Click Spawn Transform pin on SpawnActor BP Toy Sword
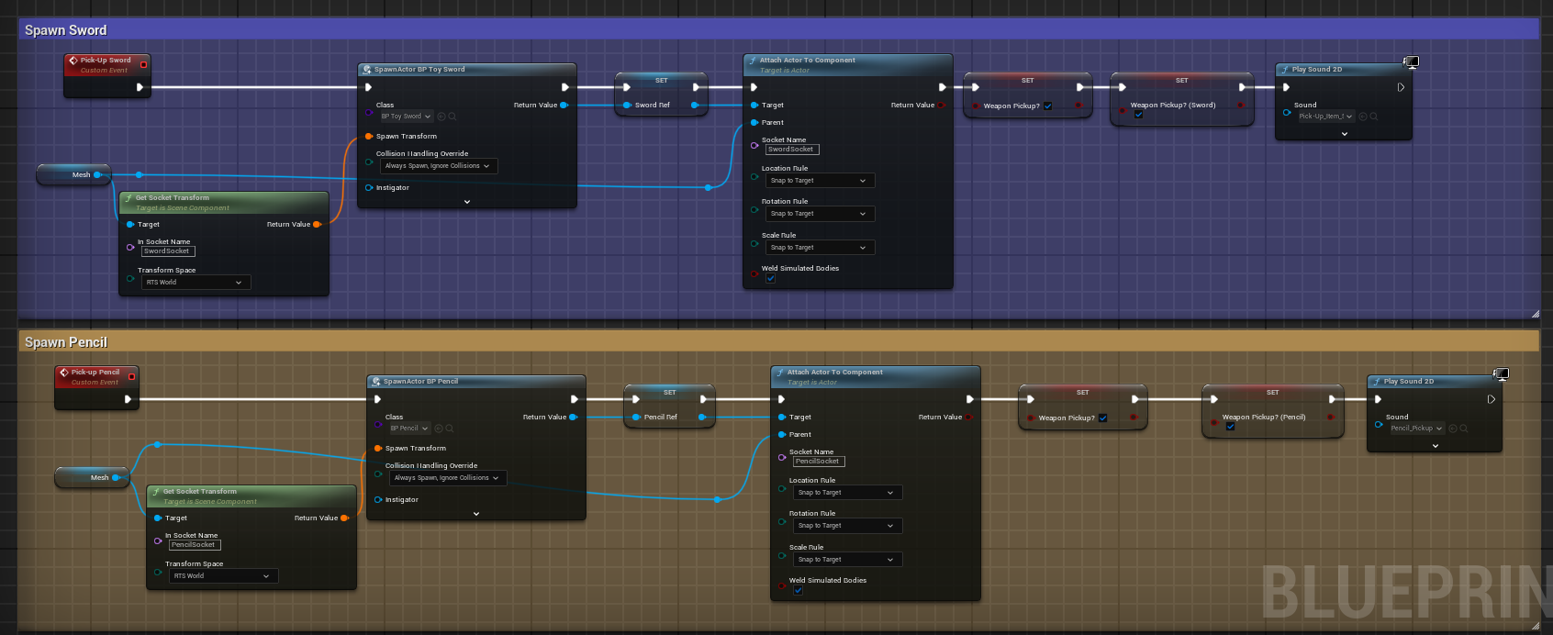1553x635 pixels. (369, 136)
